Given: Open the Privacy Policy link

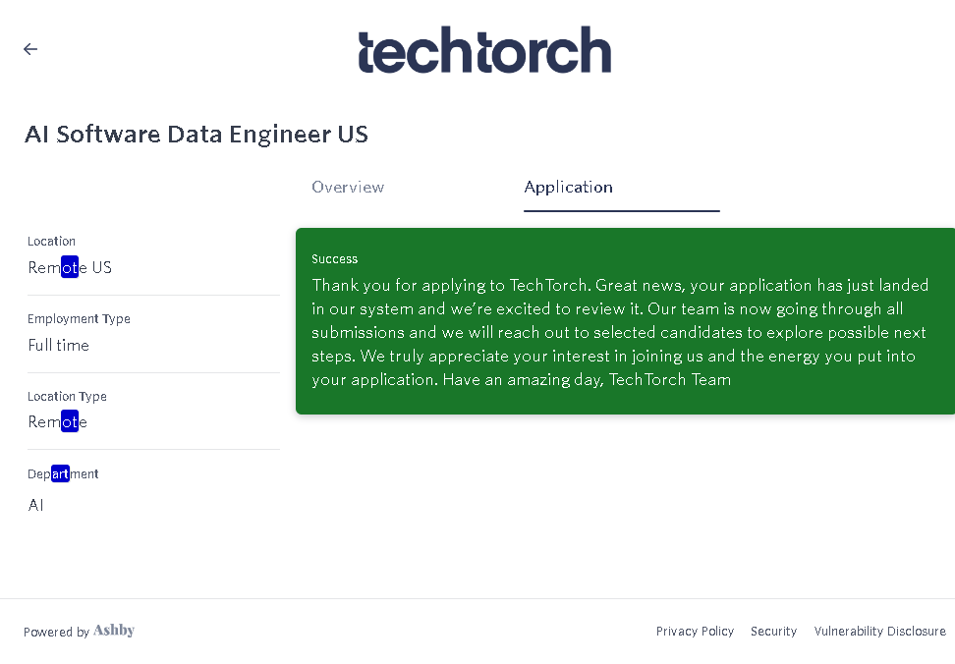Looking at the screenshot, I should tap(695, 632).
